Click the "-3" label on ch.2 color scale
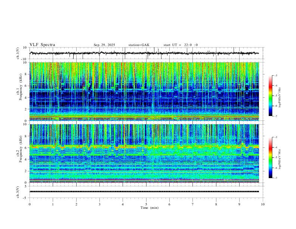The height and width of the screenshot is (229, 296). tap(276, 137)
